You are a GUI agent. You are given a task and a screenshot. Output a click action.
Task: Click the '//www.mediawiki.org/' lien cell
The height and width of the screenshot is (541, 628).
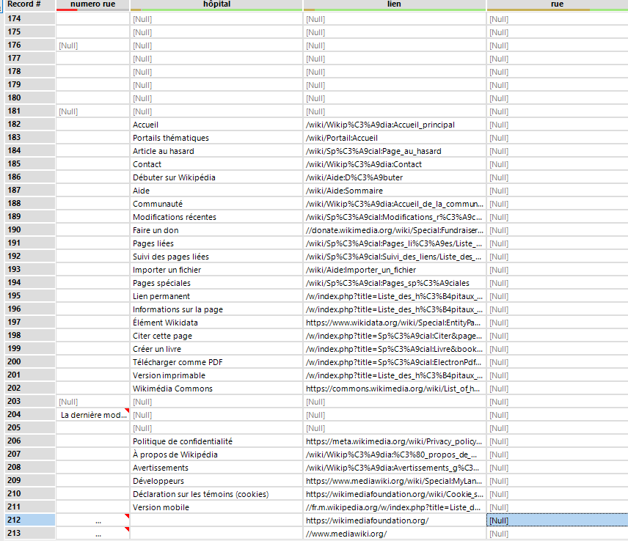pyautogui.click(x=395, y=534)
